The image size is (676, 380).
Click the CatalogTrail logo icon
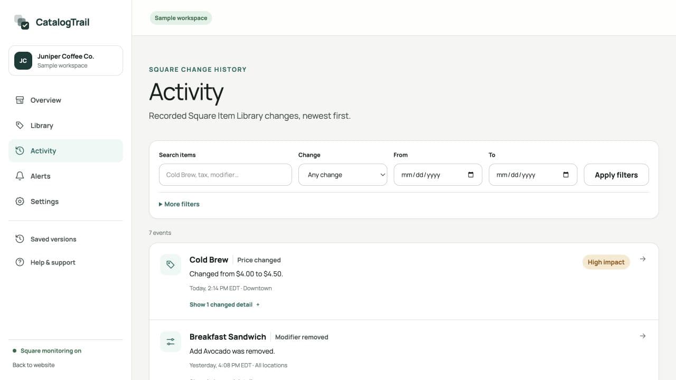click(x=22, y=22)
